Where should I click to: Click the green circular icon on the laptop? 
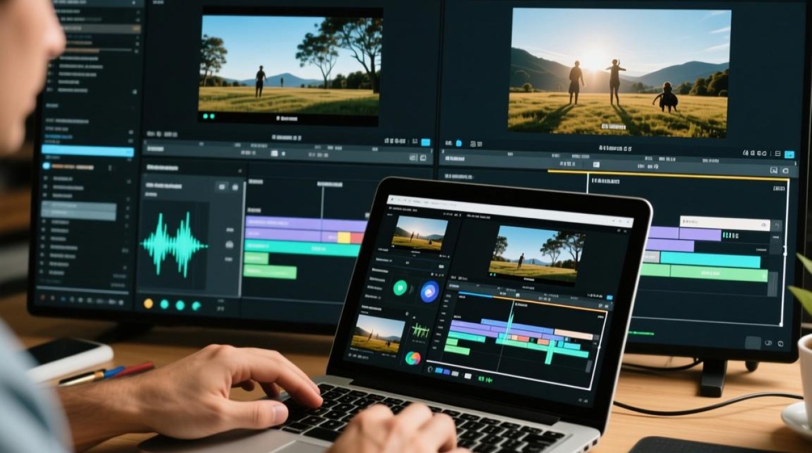point(401,288)
